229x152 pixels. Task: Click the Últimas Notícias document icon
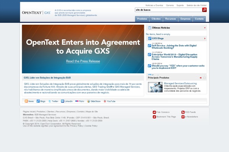150,28
